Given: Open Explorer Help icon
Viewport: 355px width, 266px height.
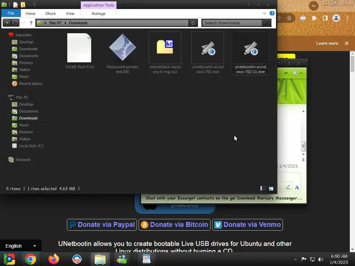Looking at the screenshot, I should pyautogui.click(x=272, y=13).
